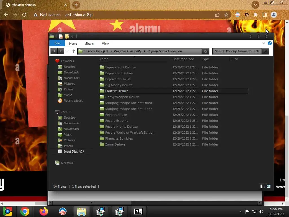Select Local Disk (C:) in navigation pane
This screenshot has height=217, width=289.
coord(74,151)
